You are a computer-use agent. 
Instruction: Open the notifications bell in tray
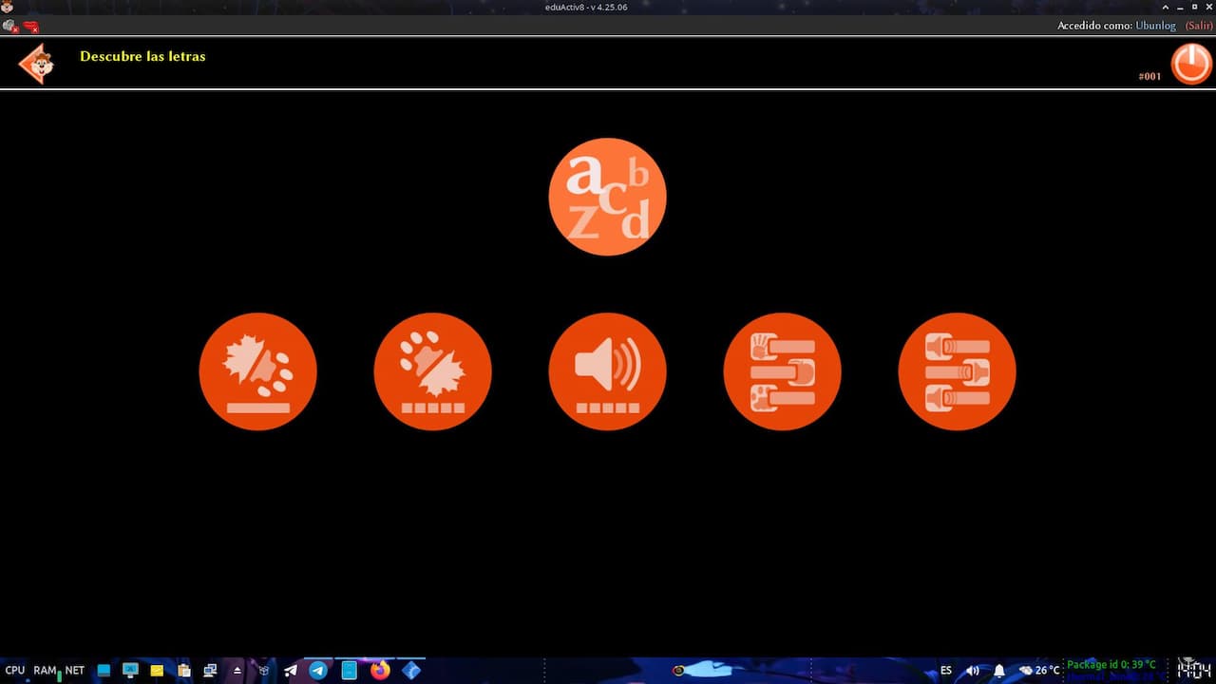999,671
